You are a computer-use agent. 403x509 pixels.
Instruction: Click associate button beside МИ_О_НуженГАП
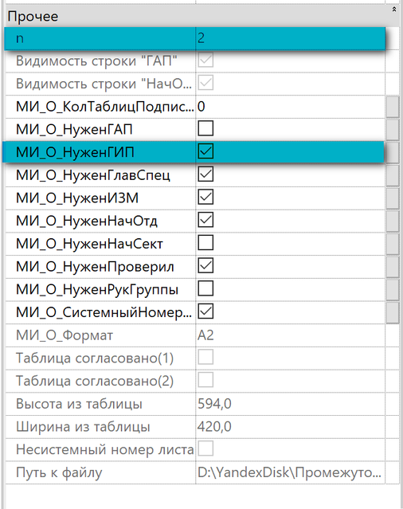tap(393, 130)
